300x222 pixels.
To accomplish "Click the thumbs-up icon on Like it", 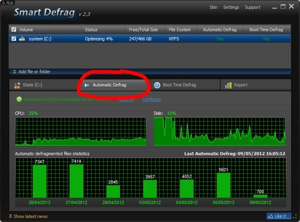I will click(x=270, y=216).
